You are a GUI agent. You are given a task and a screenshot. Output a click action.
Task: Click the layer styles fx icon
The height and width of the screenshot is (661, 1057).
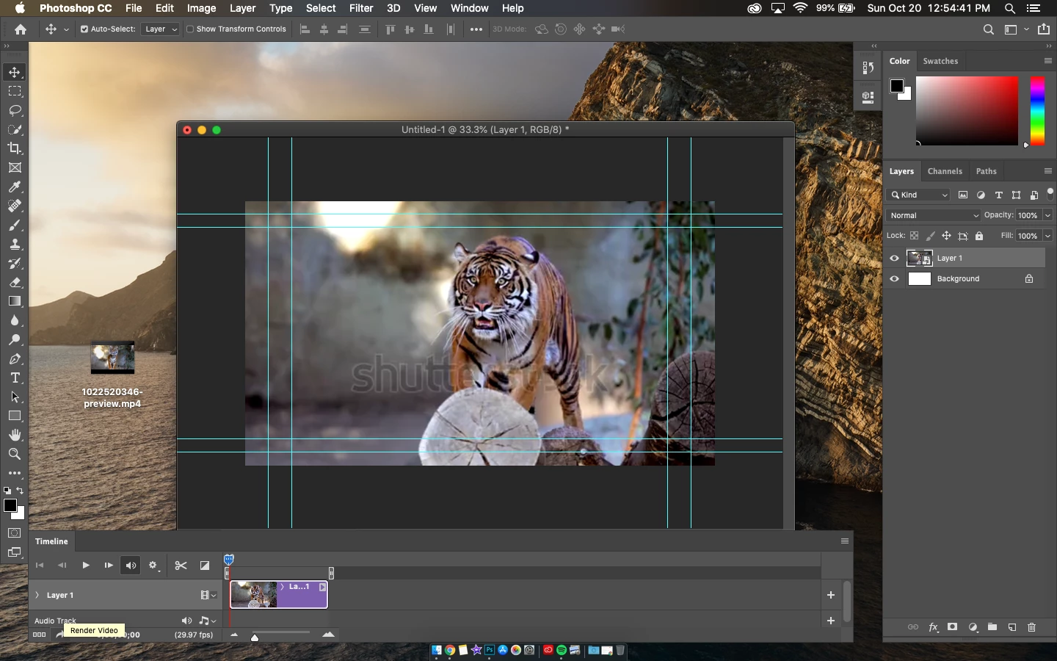[x=933, y=627]
